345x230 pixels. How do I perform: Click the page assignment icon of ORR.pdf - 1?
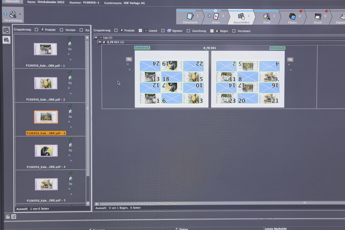coord(70,44)
